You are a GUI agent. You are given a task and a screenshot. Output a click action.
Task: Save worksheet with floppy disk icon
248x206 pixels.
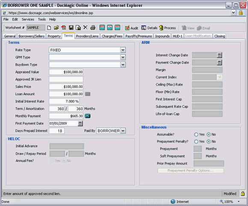(71, 28)
